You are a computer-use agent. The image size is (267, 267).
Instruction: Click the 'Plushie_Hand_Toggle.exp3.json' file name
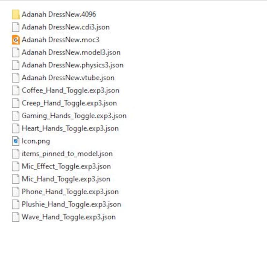(x=72, y=204)
